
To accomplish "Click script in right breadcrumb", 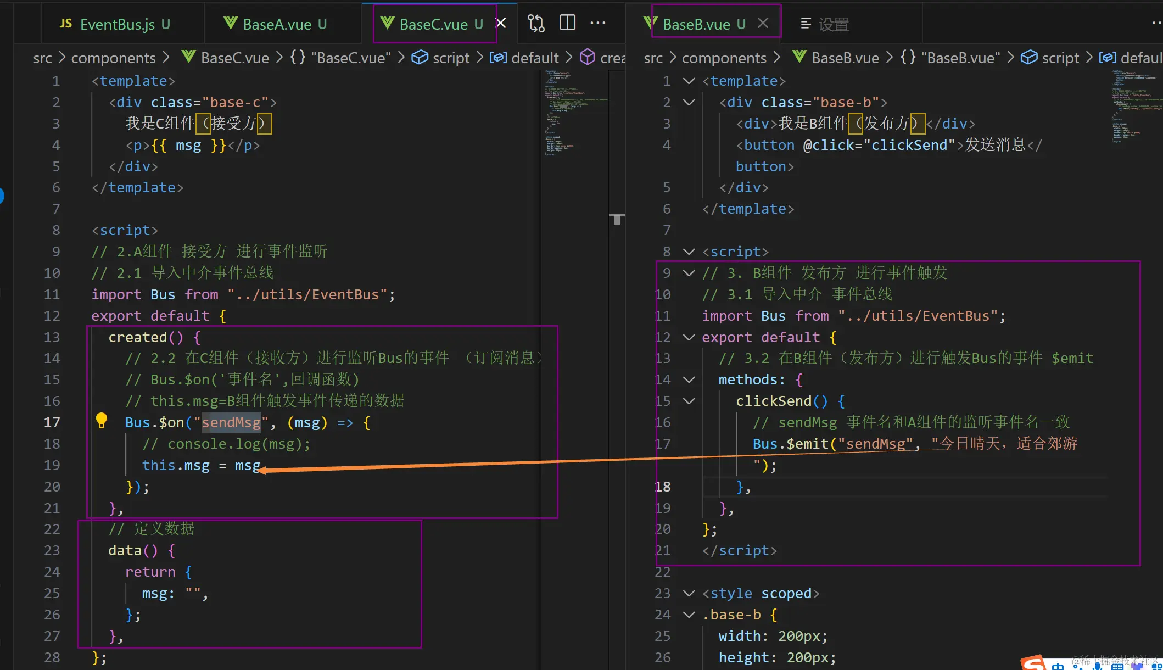I will [x=1060, y=58].
